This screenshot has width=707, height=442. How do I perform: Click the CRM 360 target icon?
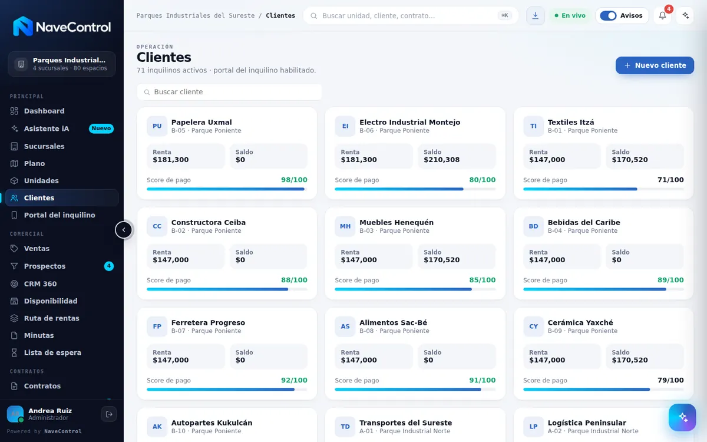[15, 283]
